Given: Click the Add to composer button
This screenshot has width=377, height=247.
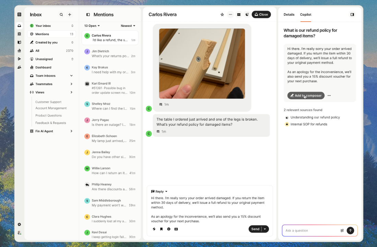Looking at the screenshot, I should coord(306,96).
